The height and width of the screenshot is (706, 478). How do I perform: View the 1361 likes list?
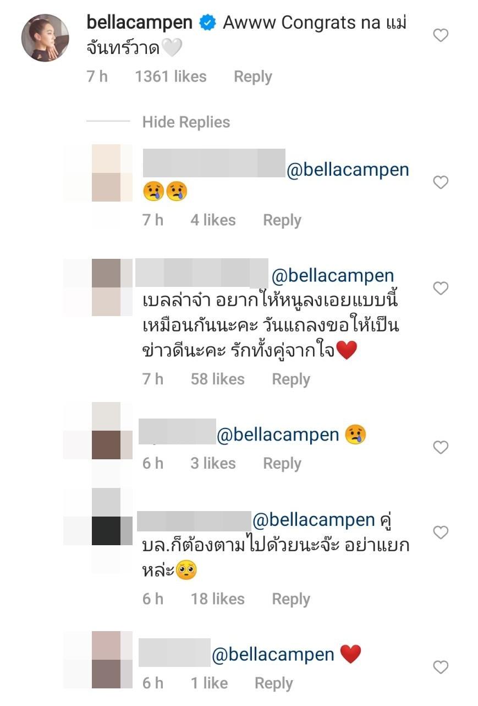coord(171,77)
